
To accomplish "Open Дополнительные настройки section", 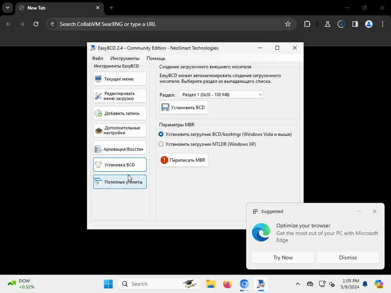I will point(120,130).
